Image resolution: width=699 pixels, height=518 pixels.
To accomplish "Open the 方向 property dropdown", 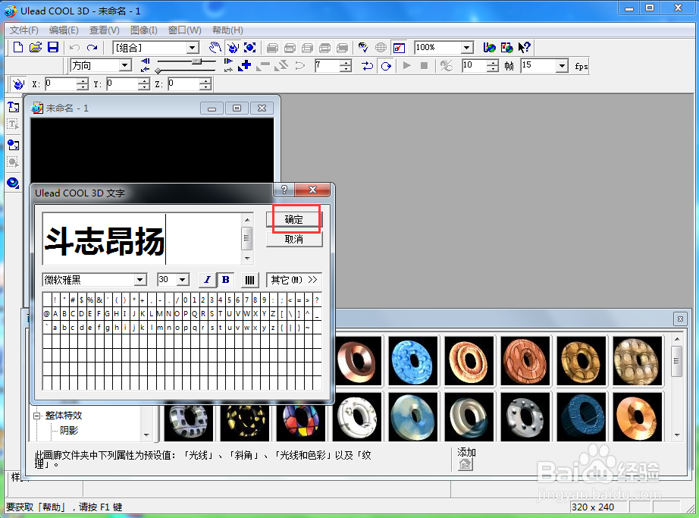I will pos(125,65).
